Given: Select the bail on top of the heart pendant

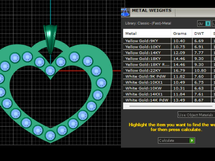Looking at the screenshot, I should point(50,39).
